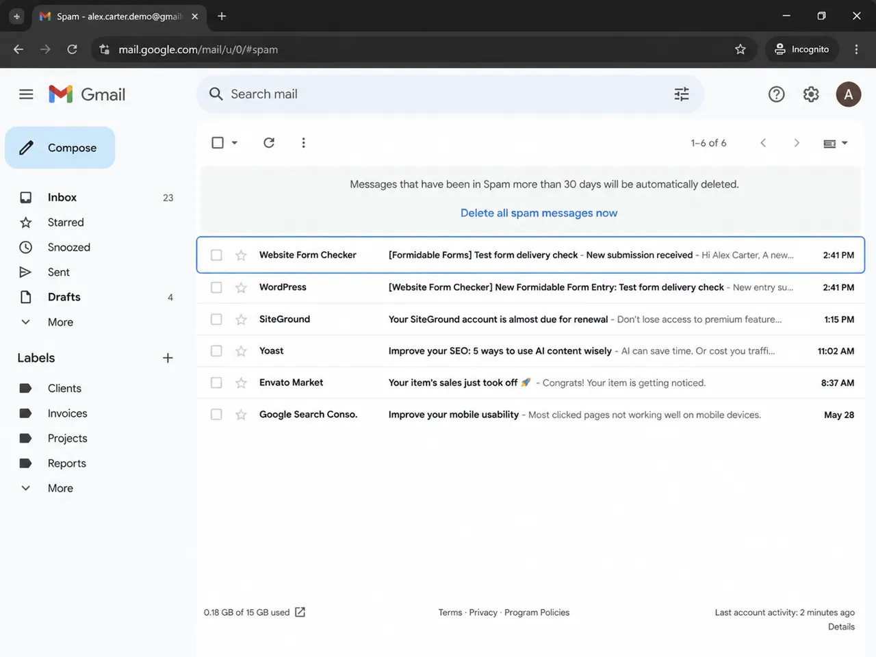
Task: Select the Envato Market email checkbox
Action: pos(216,383)
